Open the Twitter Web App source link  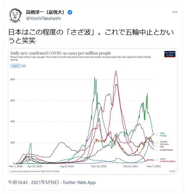click(79, 183)
